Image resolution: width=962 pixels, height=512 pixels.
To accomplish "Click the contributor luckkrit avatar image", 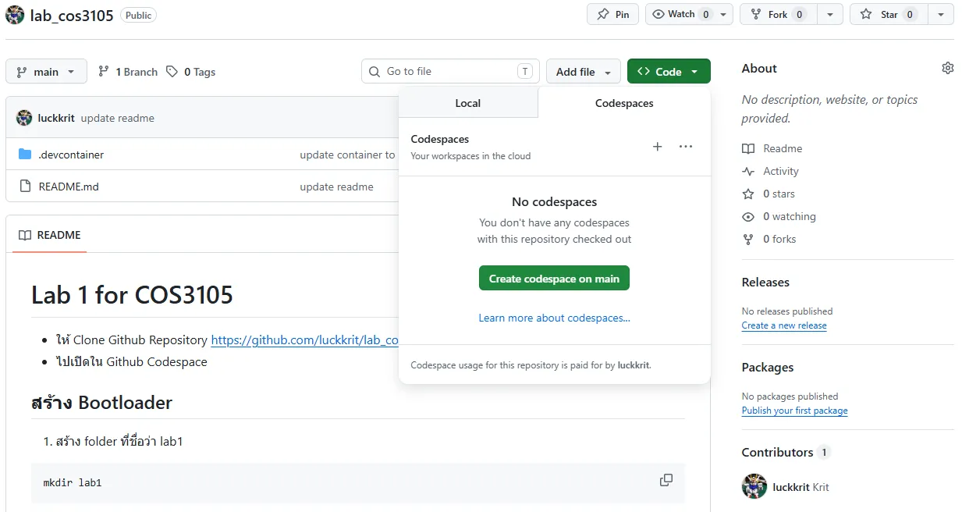I will click(x=754, y=486).
